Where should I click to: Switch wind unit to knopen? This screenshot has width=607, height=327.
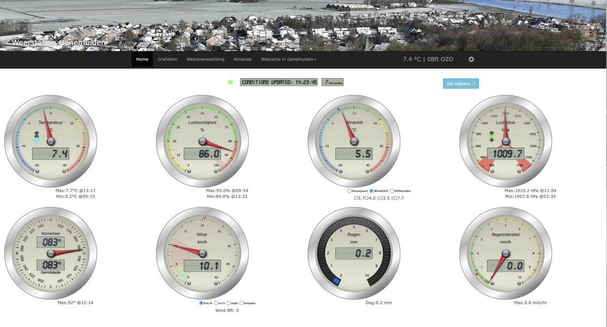[x=242, y=303]
